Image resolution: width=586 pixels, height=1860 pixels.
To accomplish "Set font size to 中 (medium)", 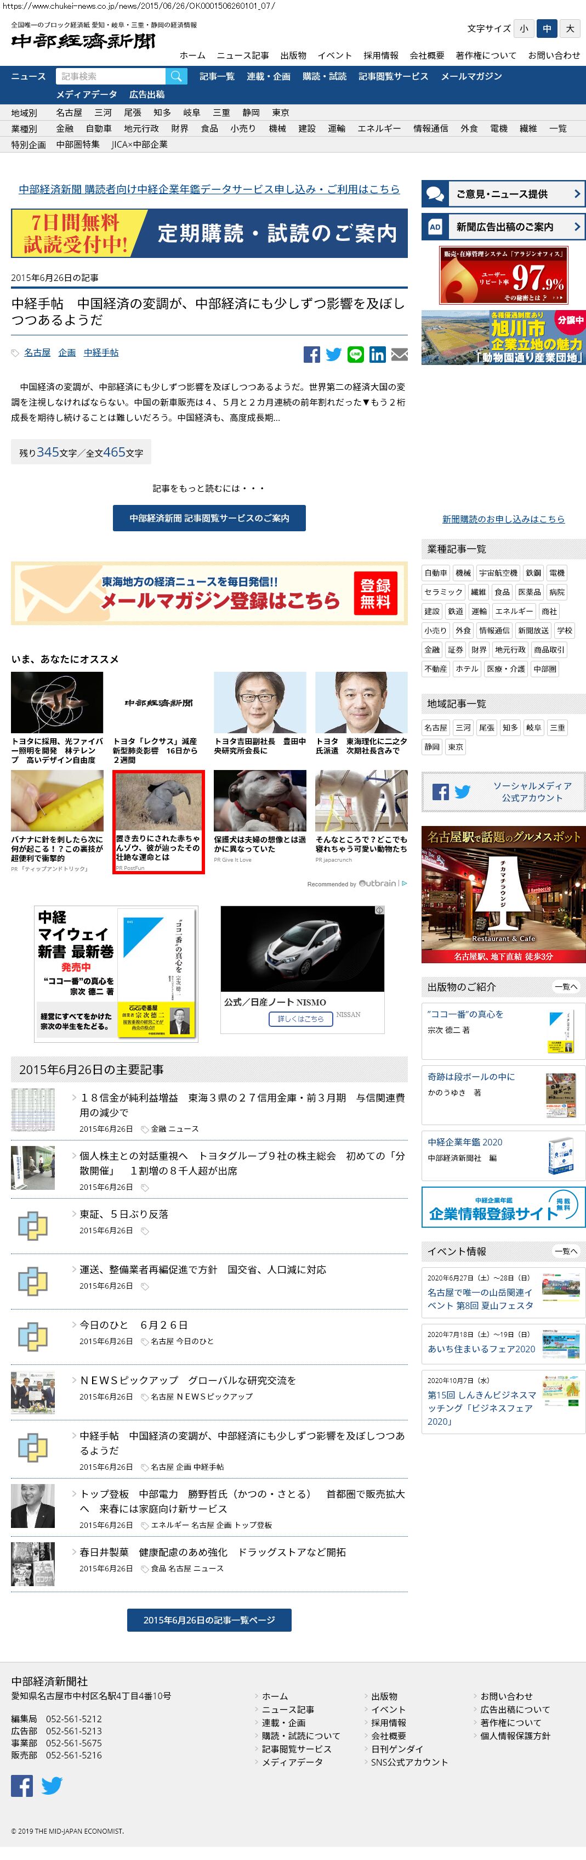I will (x=547, y=29).
